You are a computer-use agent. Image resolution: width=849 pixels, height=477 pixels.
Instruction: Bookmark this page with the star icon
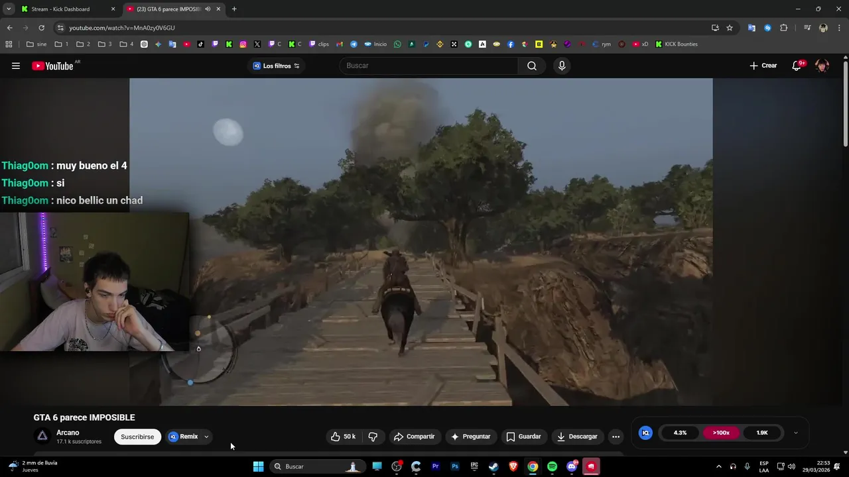click(x=730, y=28)
